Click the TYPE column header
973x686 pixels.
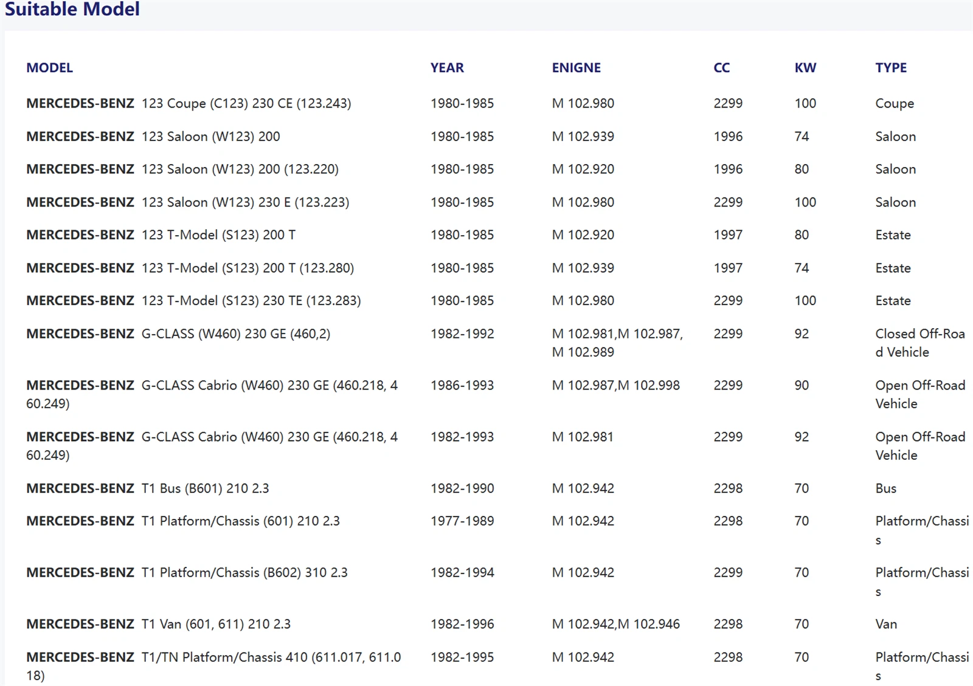891,68
